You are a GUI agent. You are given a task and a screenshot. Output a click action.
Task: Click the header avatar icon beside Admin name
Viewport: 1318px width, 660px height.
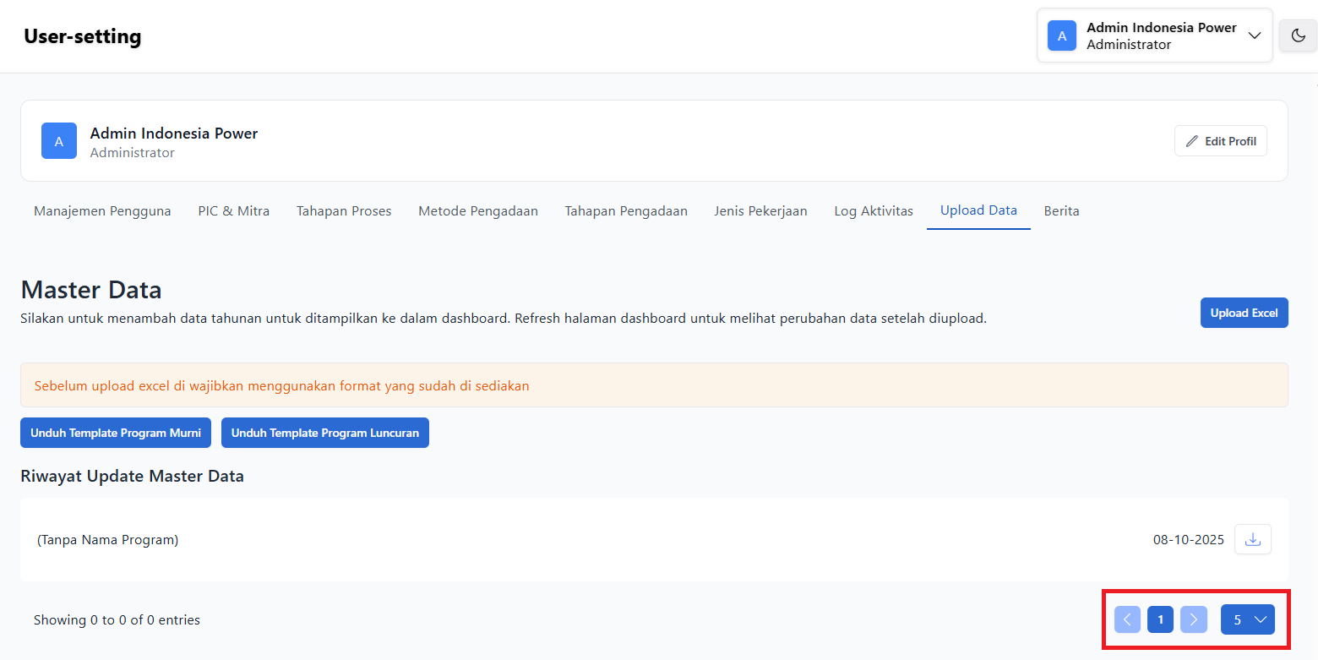1062,35
